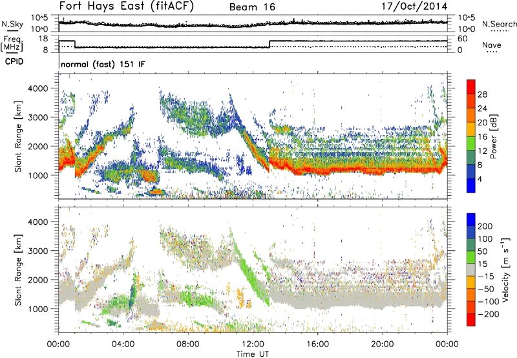Select the 'Beam 16' label
Image resolution: width=517 pixels, height=358 pixels.
pyautogui.click(x=252, y=7)
